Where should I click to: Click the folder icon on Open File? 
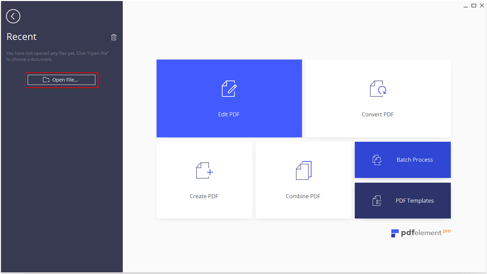[x=46, y=80]
